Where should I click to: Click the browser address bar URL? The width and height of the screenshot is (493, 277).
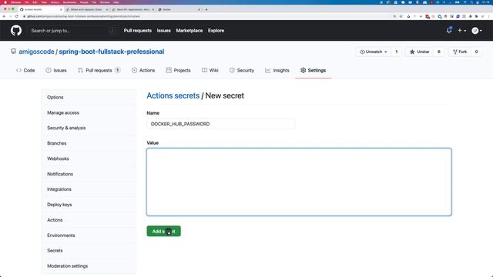click(x=83, y=16)
